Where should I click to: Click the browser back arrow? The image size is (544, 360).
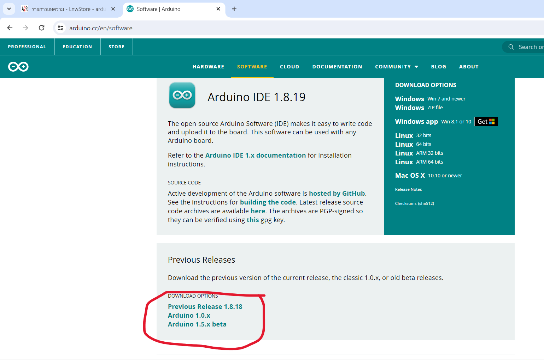pyautogui.click(x=10, y=28)
